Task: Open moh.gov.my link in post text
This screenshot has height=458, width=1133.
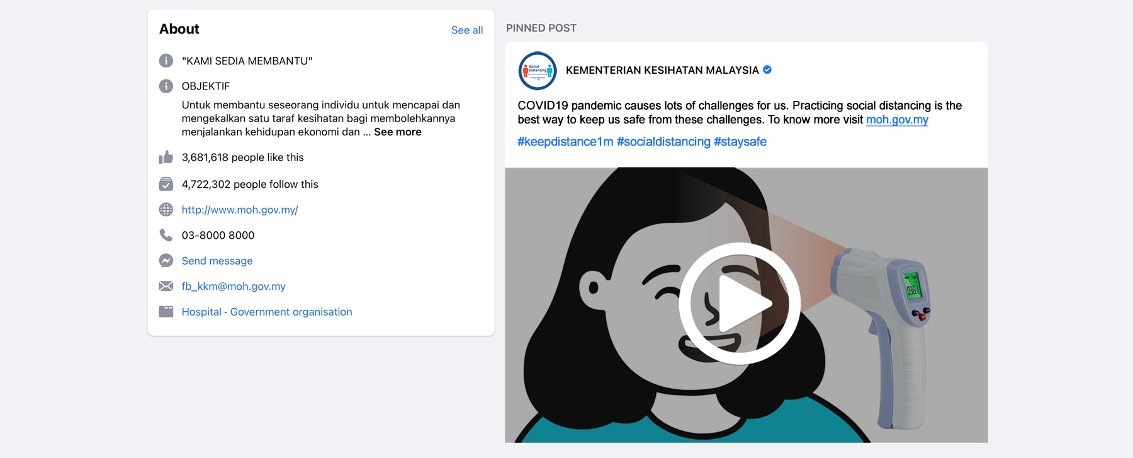Action: click(x=897, y=120)
